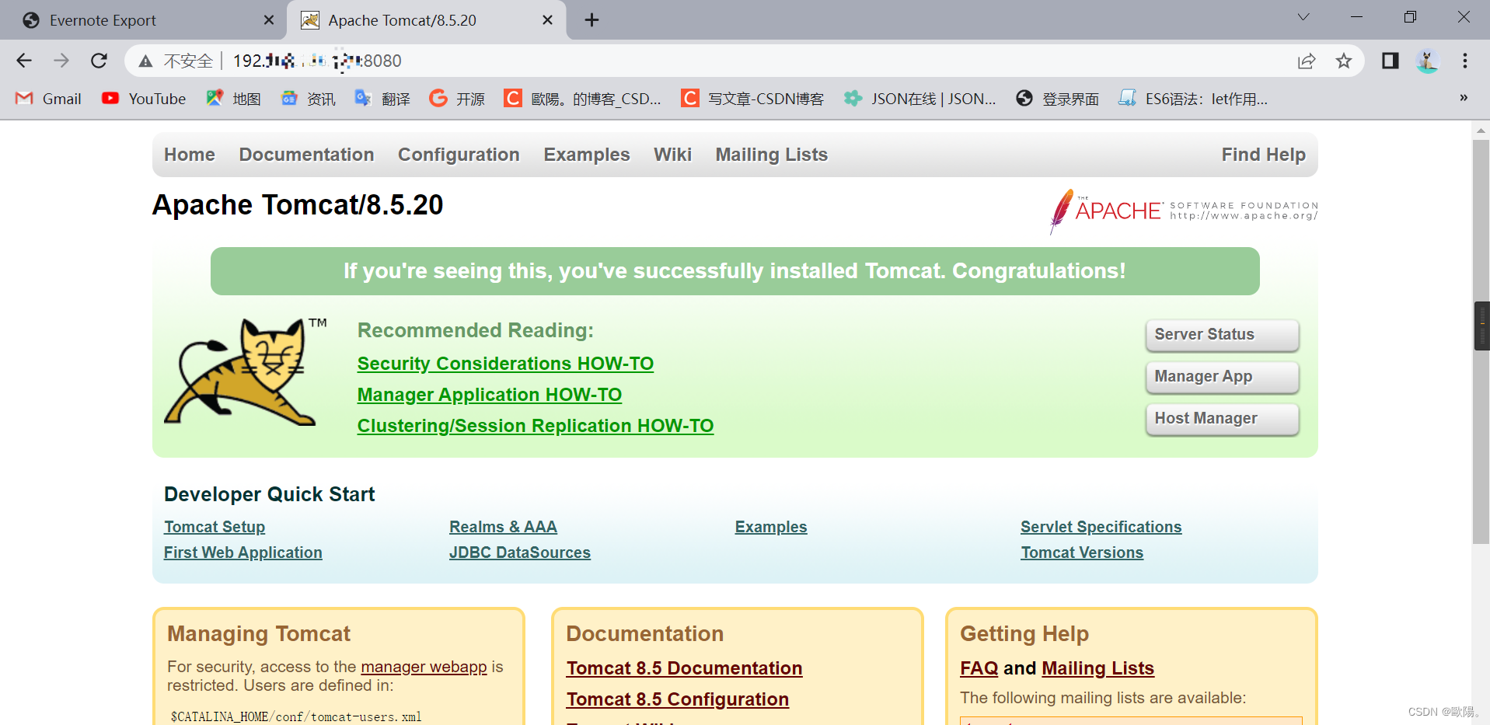Open the YouTube bookmark
Viewport: 1490px width, 725px height.
144,99
